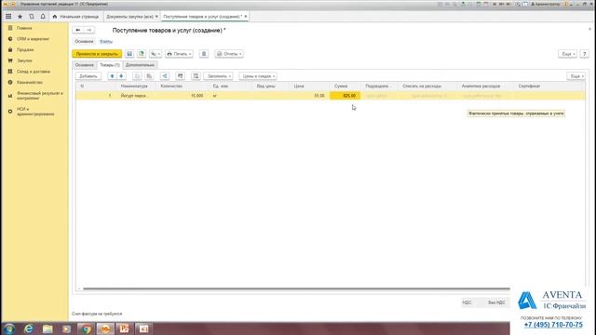596x335 pixels.
Task: Close Документы закупки (все) tab
Action: pyautogui.click(x=156, y=17)
